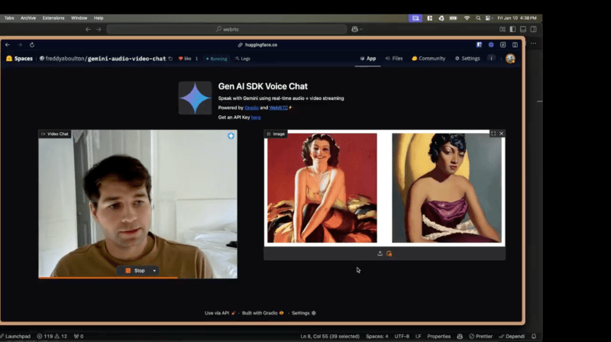Click the Running status badge
Viewport: 611px width, 342px height.
tap(217, 59)
